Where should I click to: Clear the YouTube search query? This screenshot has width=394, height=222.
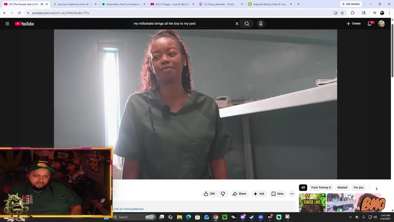(x=237, y=23)
